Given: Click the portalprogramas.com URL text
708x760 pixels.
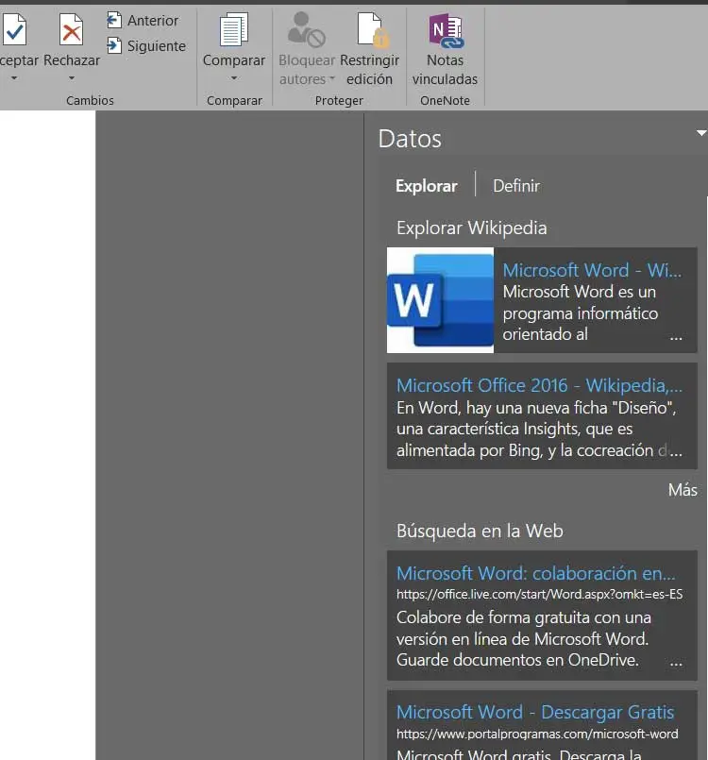Looking at the screenshot, I should click(x=537, y=734).
